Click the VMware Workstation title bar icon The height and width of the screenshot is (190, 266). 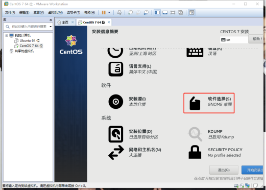point(6,4)
